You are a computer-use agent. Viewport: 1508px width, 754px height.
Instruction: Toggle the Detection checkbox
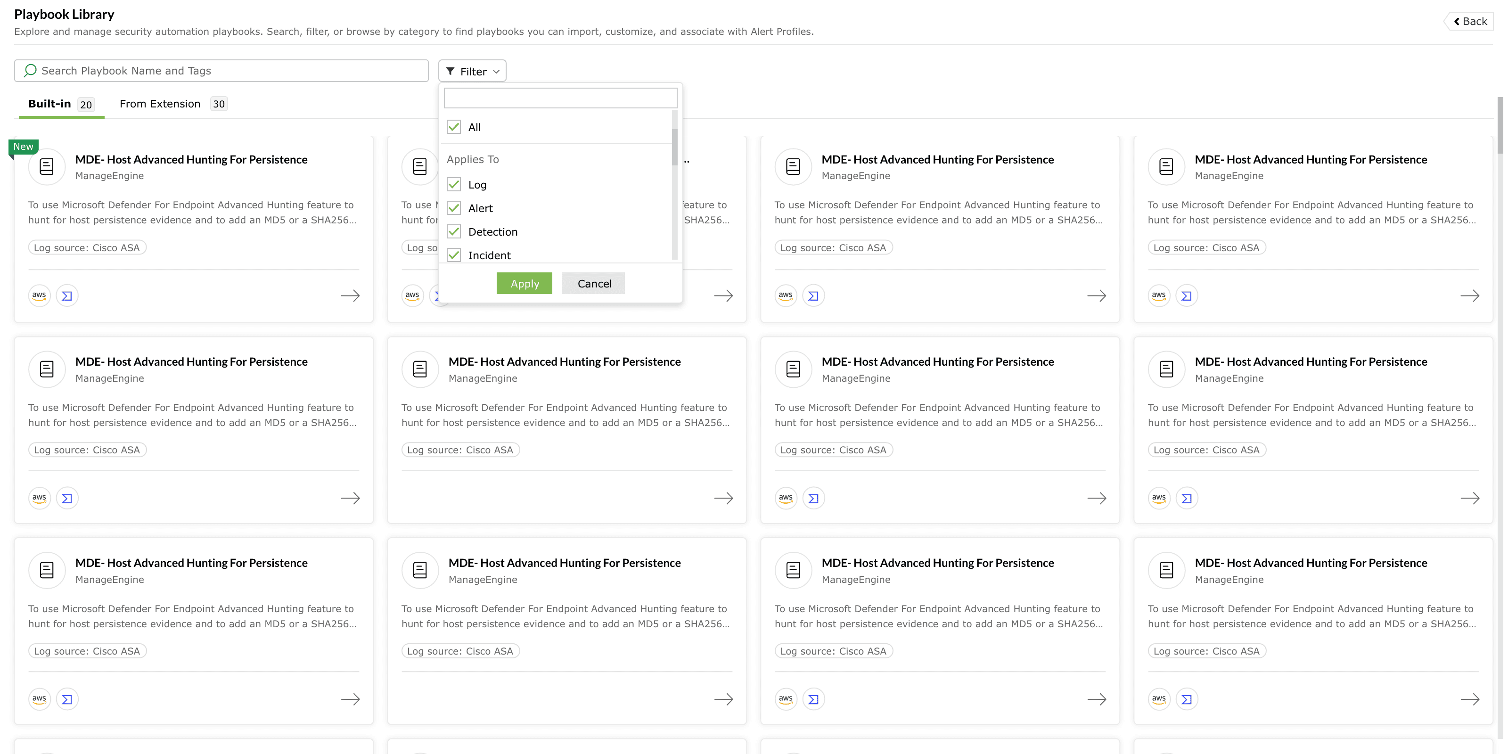pos(454,231)
